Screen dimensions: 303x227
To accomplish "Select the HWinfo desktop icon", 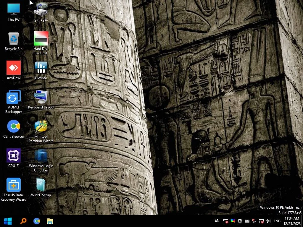I will [x=41, y=70].
